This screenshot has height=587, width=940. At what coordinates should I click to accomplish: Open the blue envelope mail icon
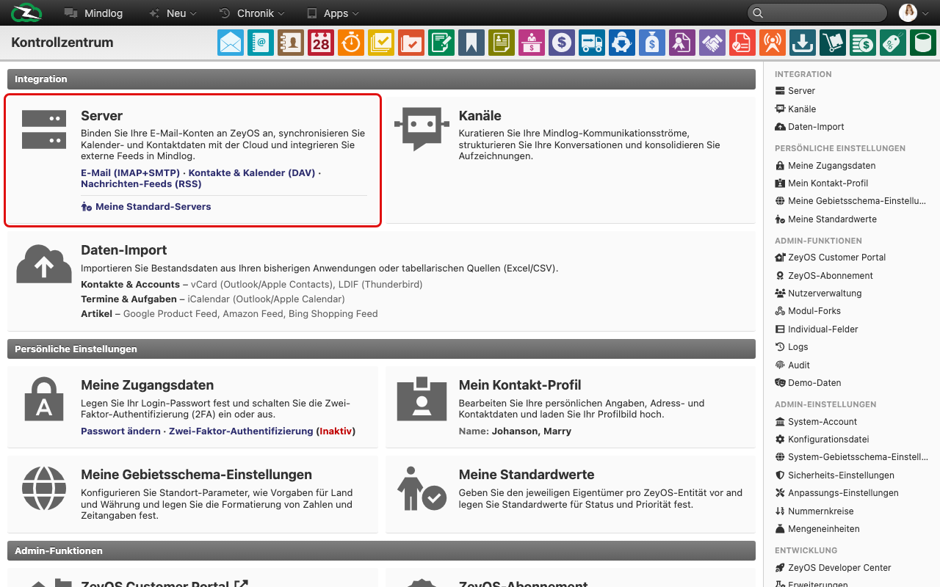pyautogui.click(x=231, y=43)
